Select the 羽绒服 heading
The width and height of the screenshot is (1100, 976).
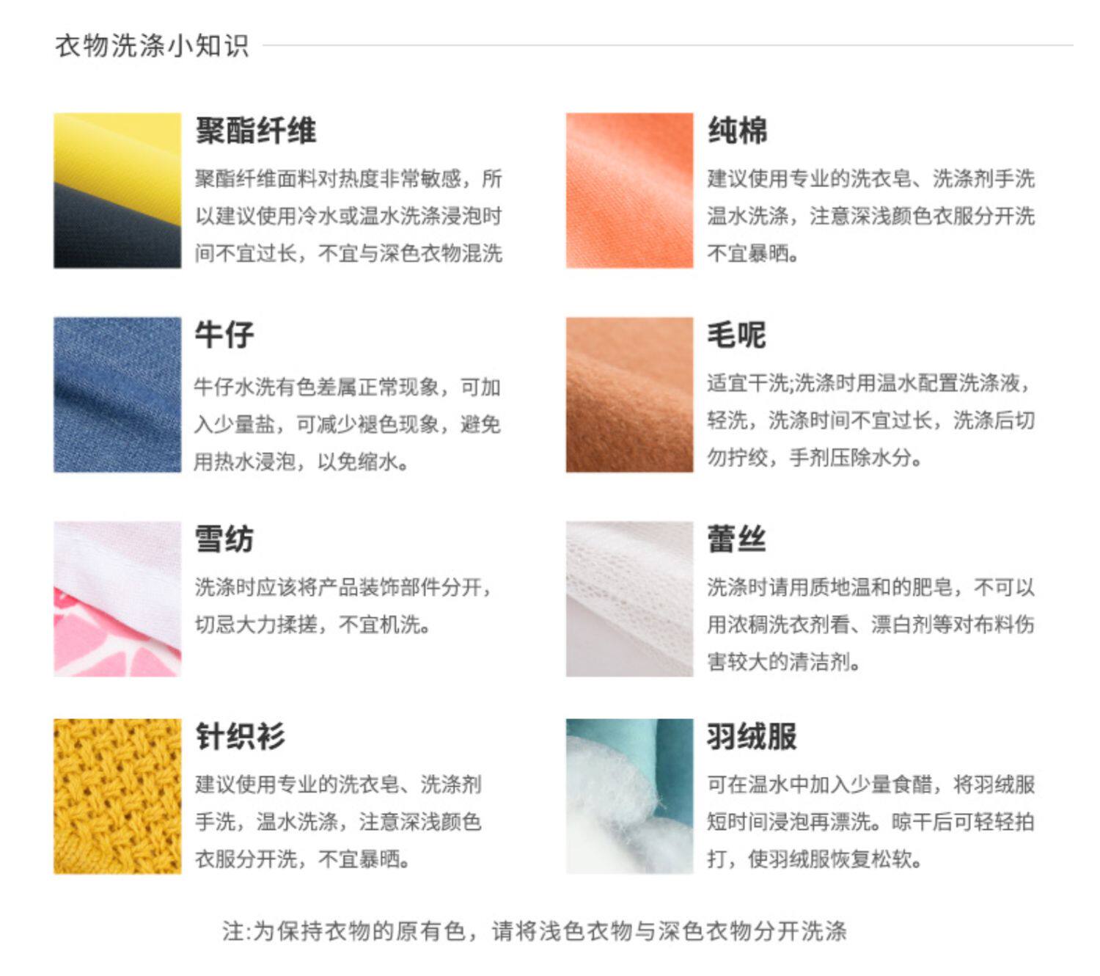pyautogui.click(x=752, y=736)
